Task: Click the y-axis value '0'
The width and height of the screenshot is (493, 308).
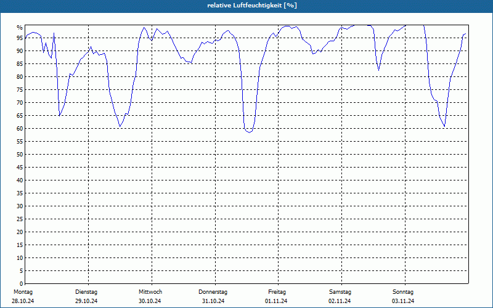Action: (22, 284)
